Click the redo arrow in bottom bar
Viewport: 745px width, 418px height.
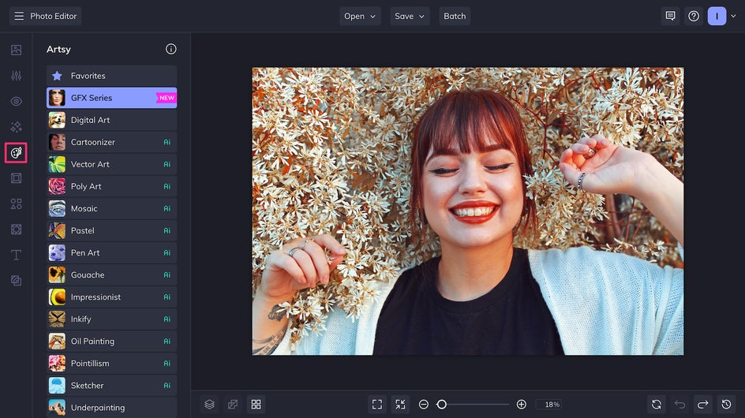tap(702, 404)
